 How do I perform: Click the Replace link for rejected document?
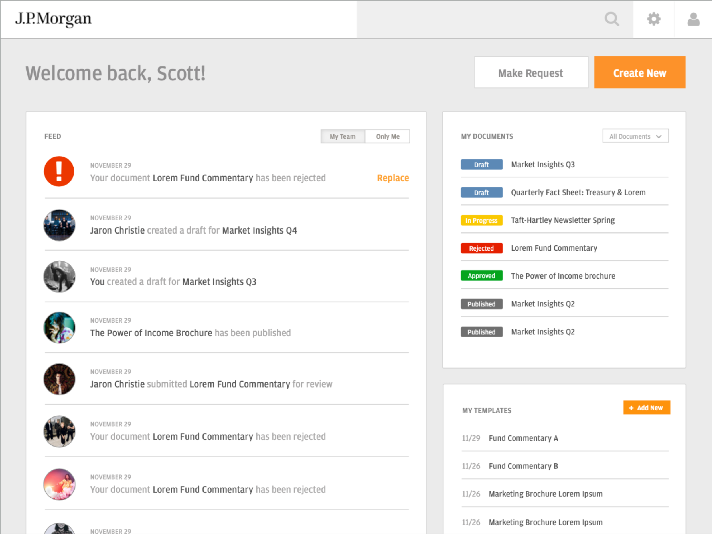click(393, 178)
